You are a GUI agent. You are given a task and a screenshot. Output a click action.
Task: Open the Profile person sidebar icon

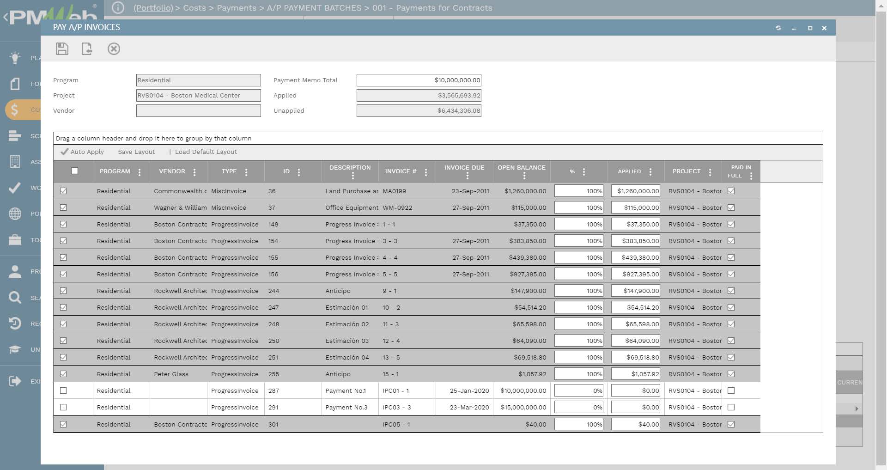click(x=15, y=271)
